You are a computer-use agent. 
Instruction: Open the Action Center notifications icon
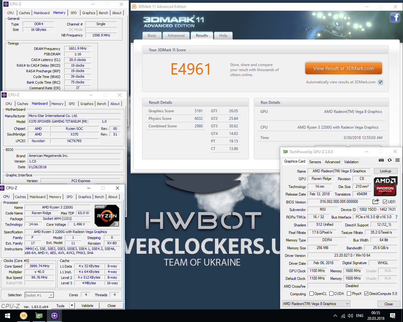393,316
